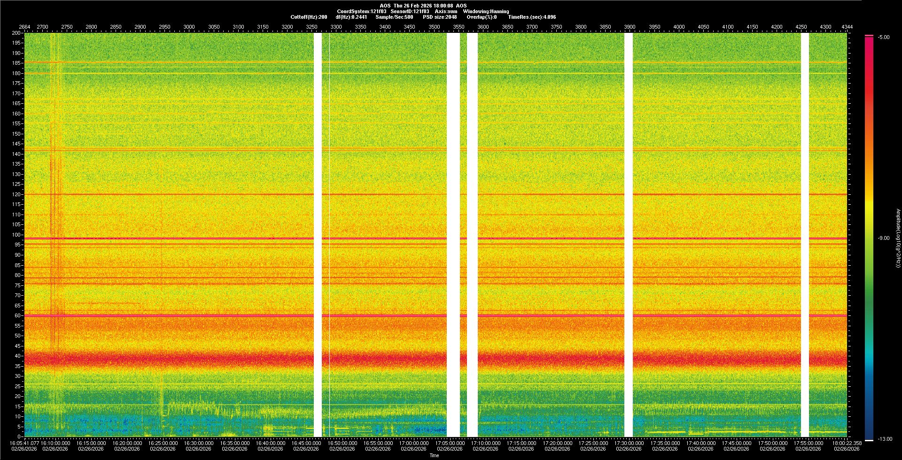This screenshot has height=460, width=902.
Task: Click the -9.00 colorbar tick label
Action: [x=883, y=238]
